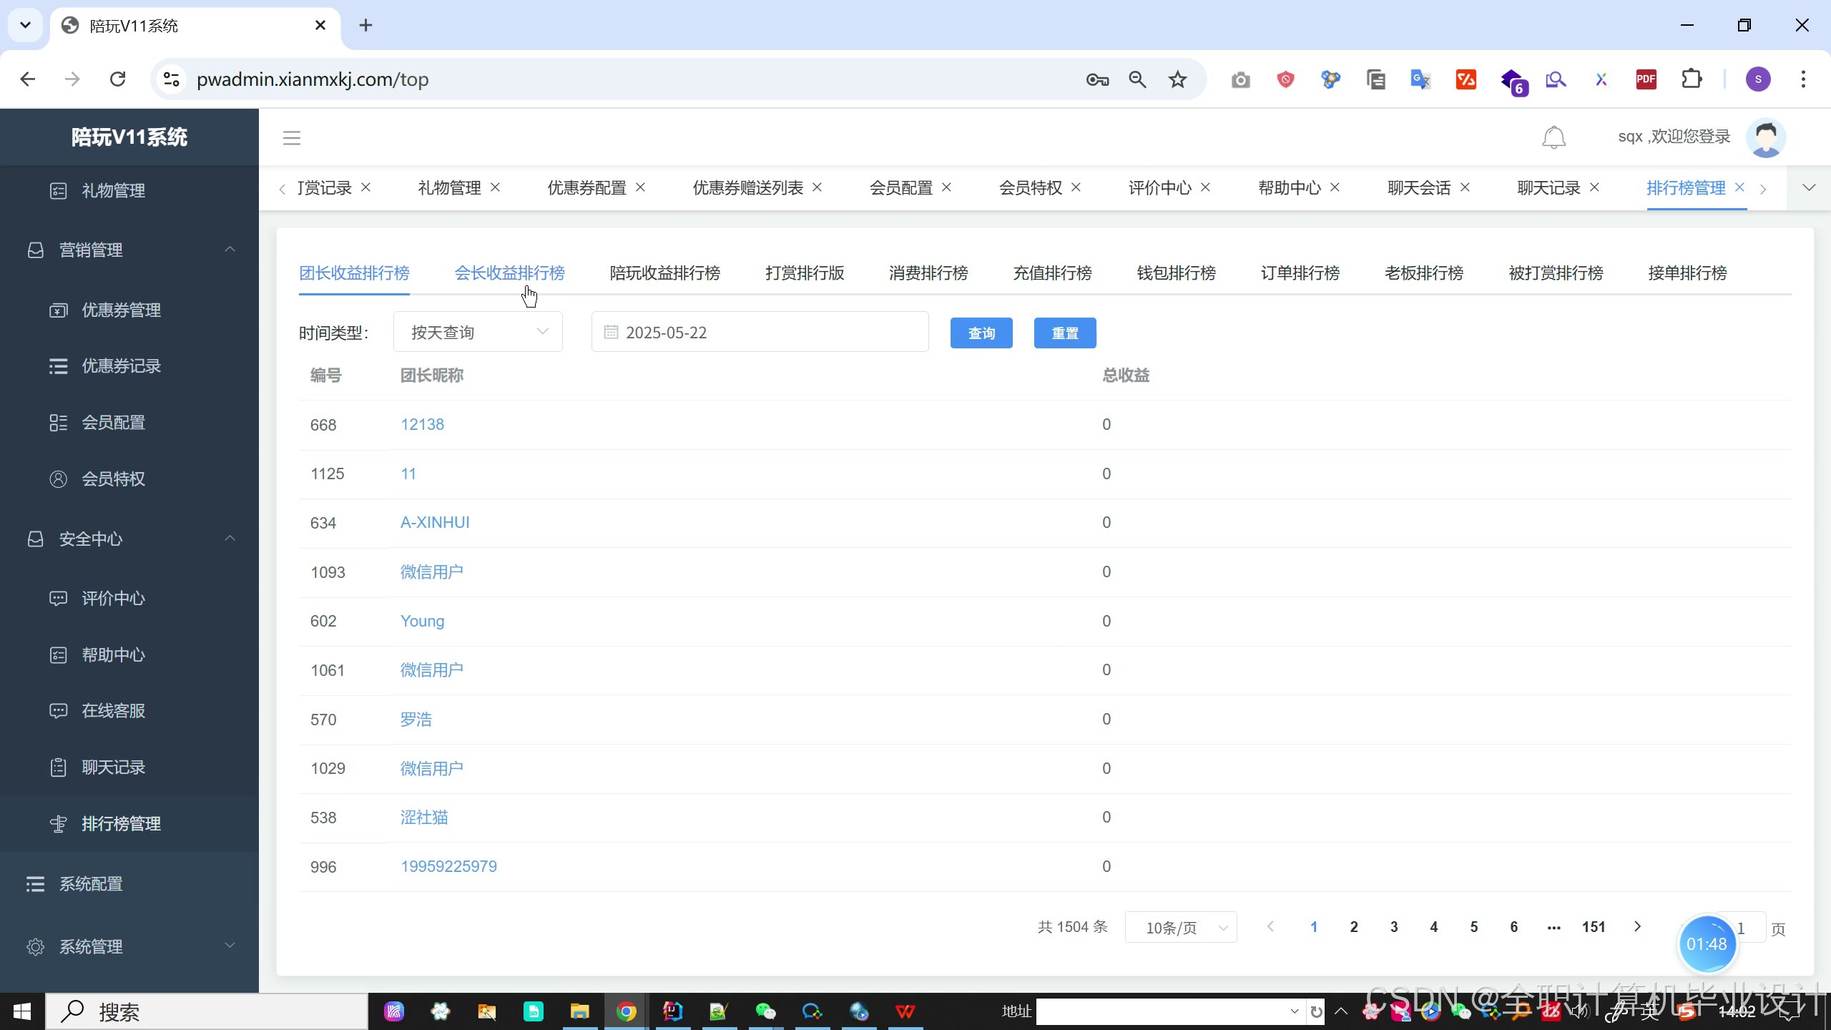The image size is (1831, 1030).
Task: Click the browser address bar URL
Action: point(313,79)
